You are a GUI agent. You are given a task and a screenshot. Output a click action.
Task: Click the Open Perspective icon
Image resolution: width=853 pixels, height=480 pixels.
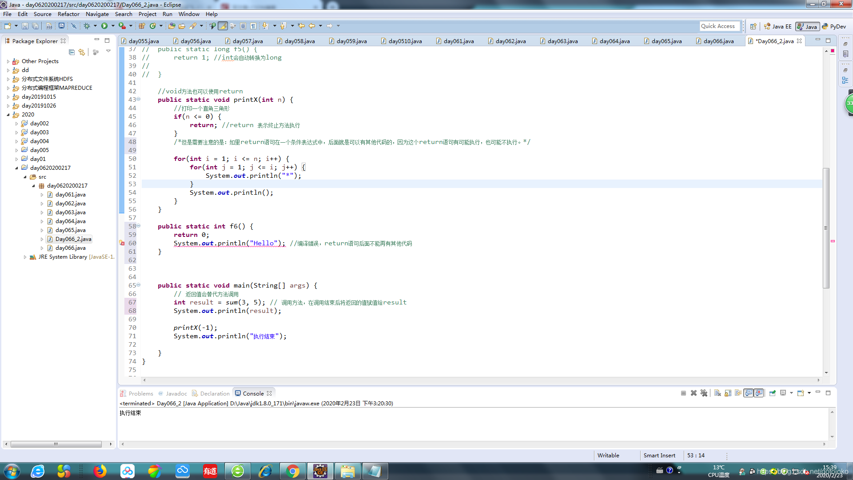[x=753, y=27]
